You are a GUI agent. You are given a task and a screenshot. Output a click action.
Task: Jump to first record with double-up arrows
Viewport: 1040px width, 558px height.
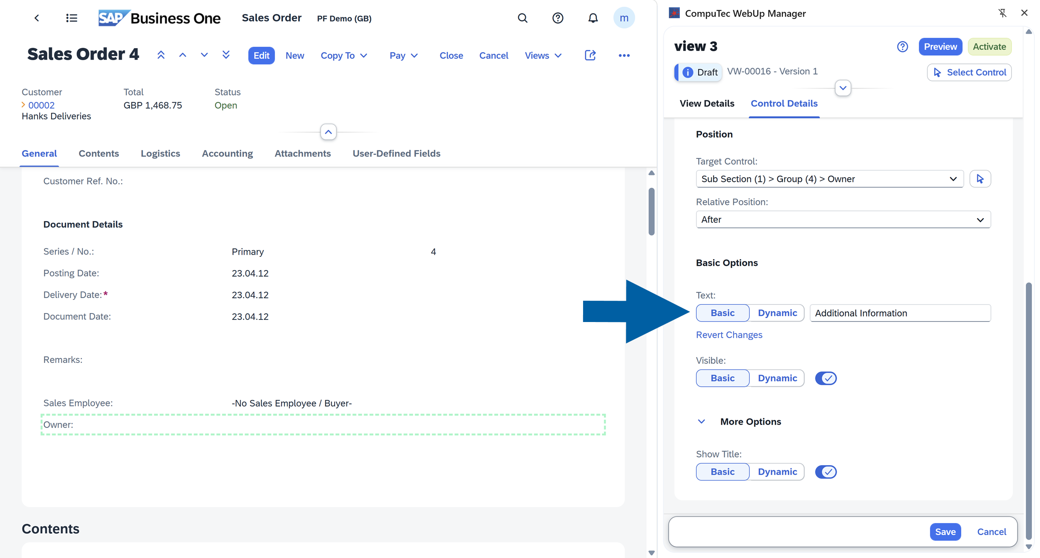tap(161, 55)
